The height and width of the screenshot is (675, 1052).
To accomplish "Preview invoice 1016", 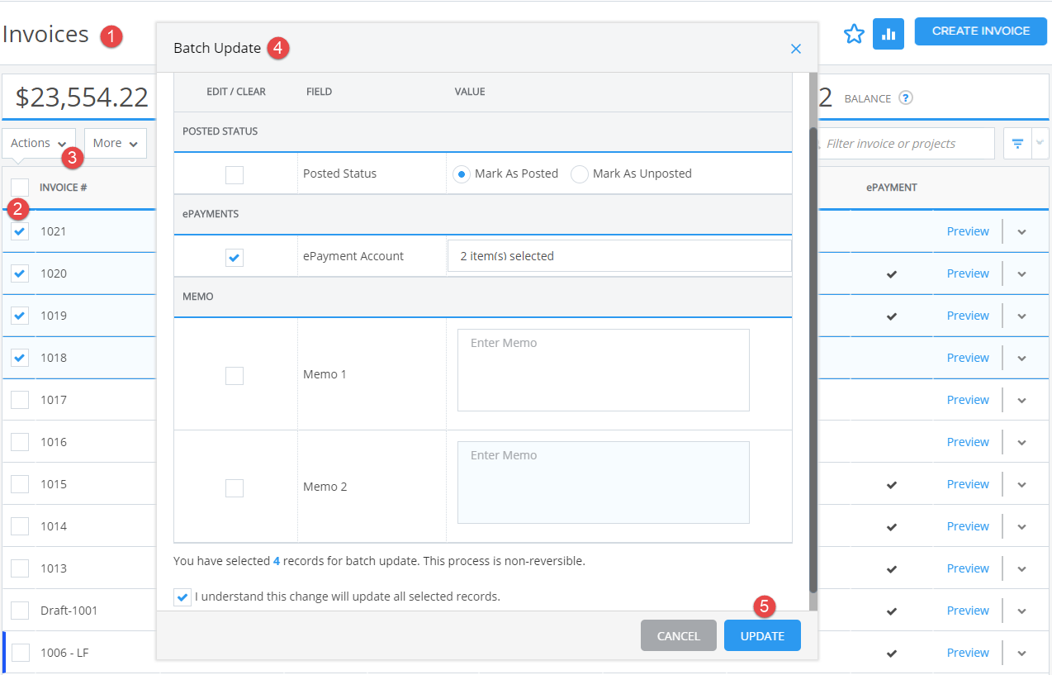I will tap(968, 442).
